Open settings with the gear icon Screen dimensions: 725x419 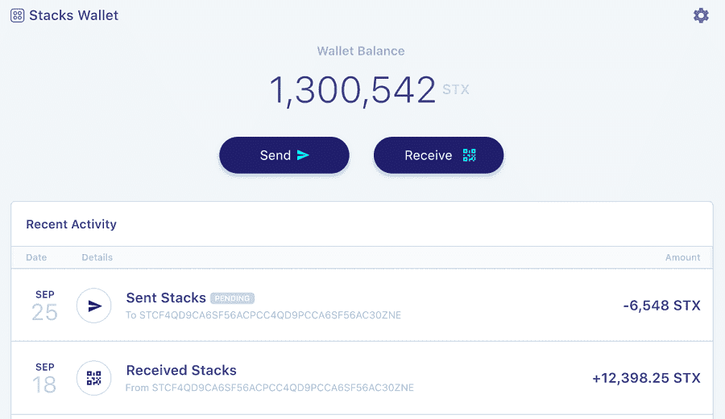click(x=701, y=16)
